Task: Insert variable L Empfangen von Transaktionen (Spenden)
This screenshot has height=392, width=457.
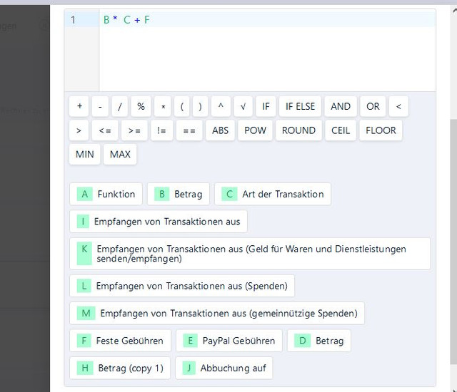Action: coord(182,286)
